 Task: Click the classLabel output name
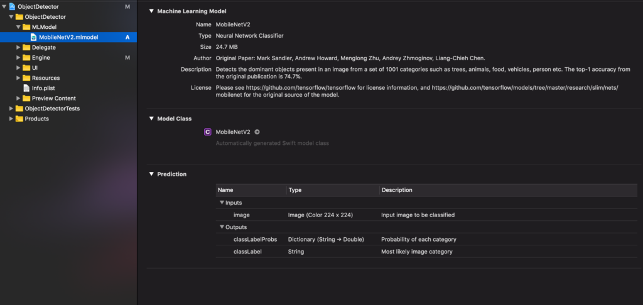(247, 252)
